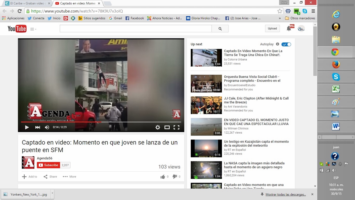This screenshot has height=200, width=355.
Task: Open Firefox from the taskbar
Action: pyautogui.click(x=336, y=64)
